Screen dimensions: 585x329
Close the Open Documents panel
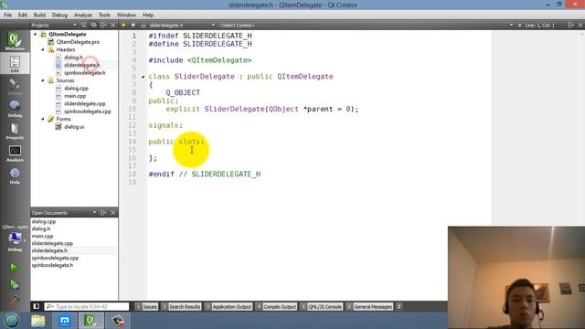tap(113, 213)
